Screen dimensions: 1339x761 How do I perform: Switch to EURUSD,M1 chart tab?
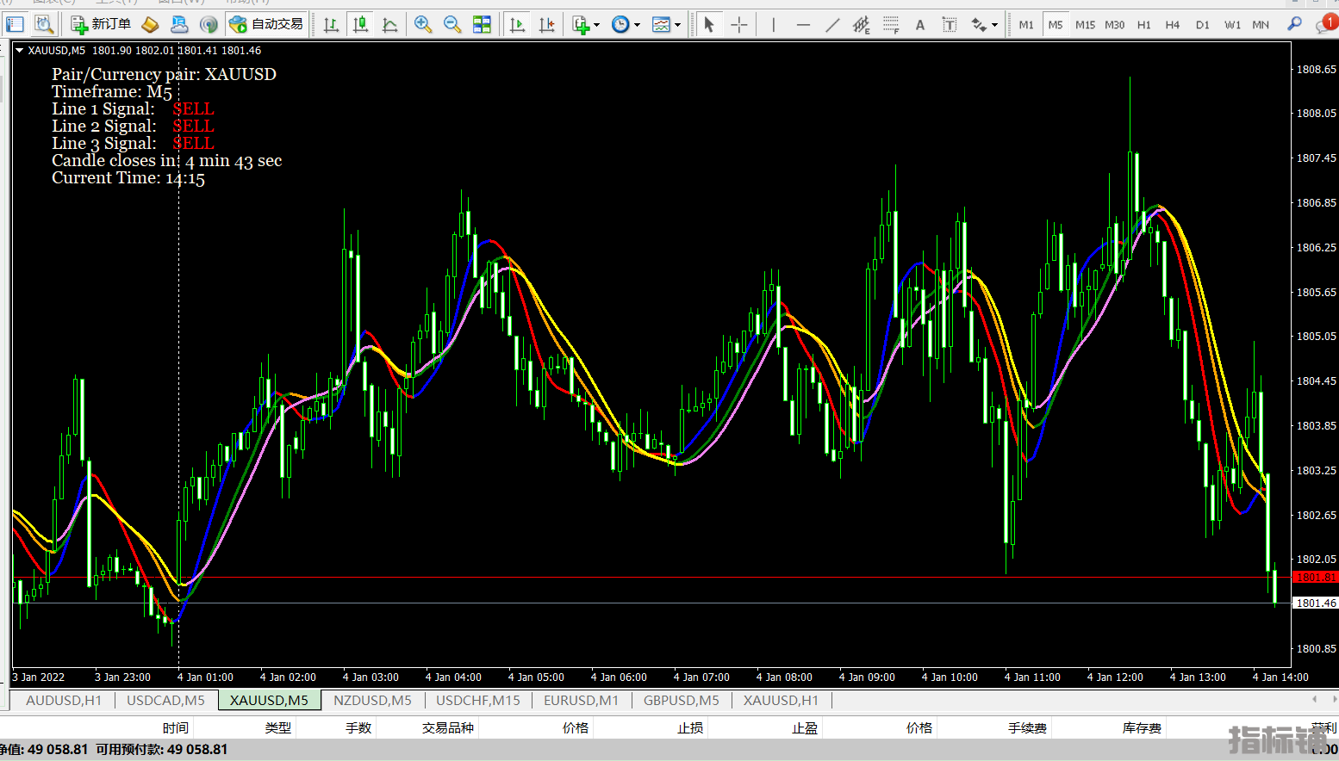(581, 700)
